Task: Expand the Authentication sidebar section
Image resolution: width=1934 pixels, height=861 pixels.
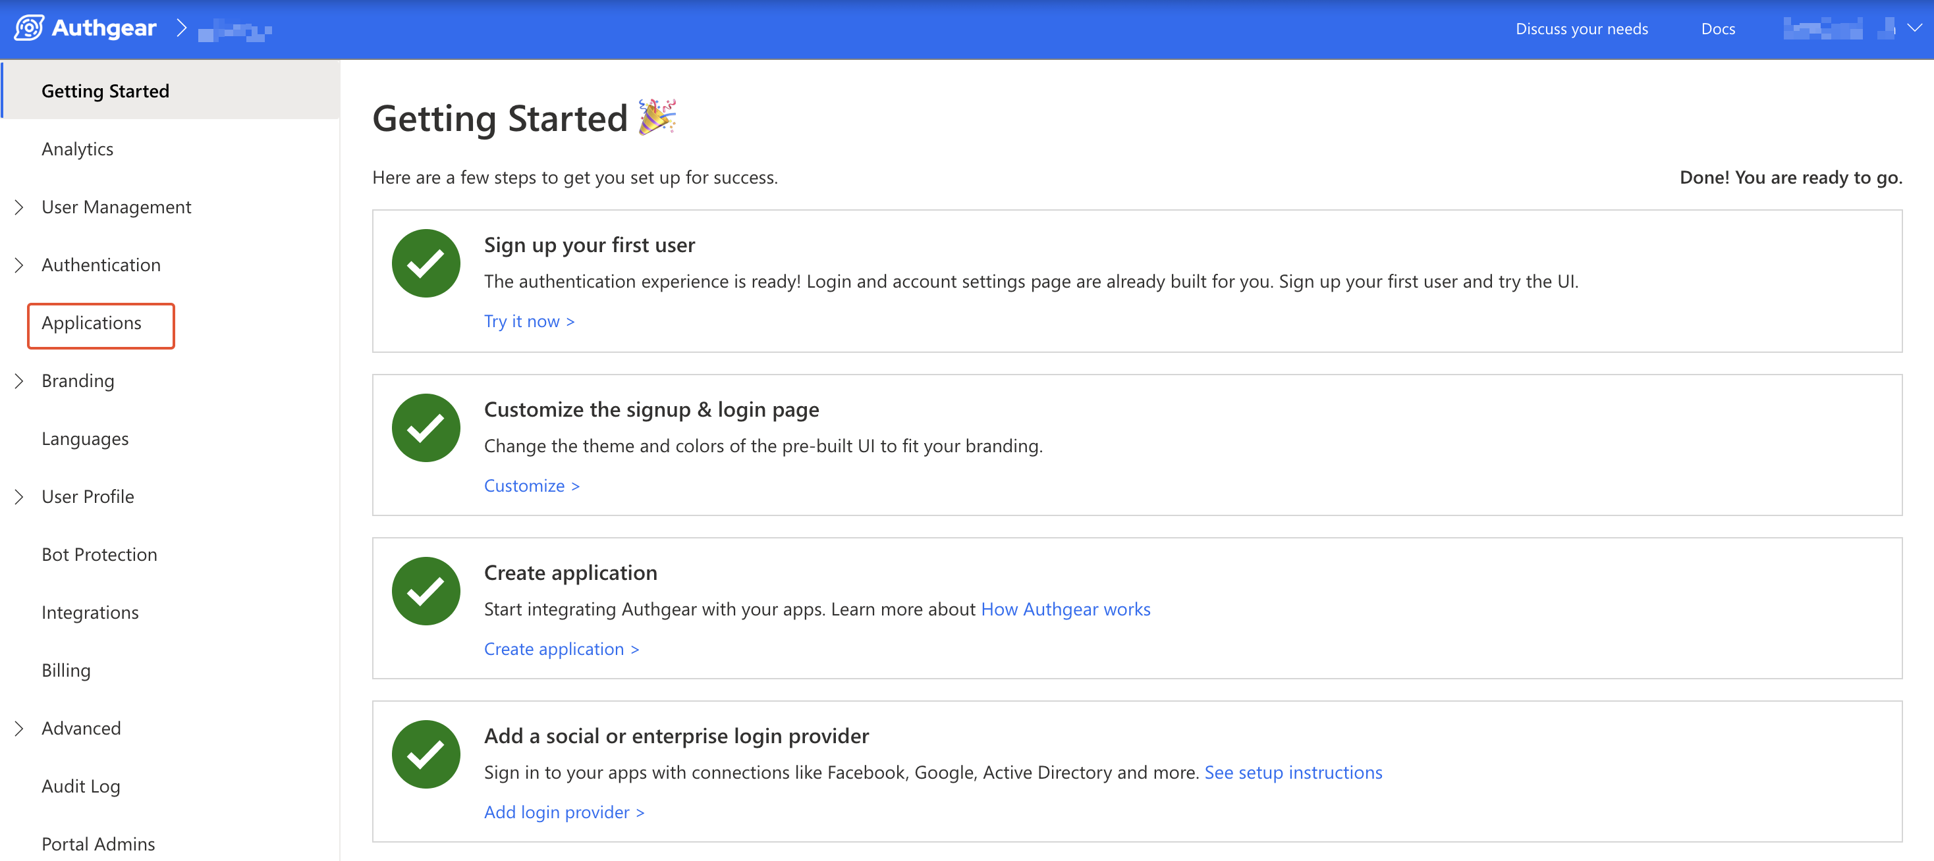Action: point(18,265)
